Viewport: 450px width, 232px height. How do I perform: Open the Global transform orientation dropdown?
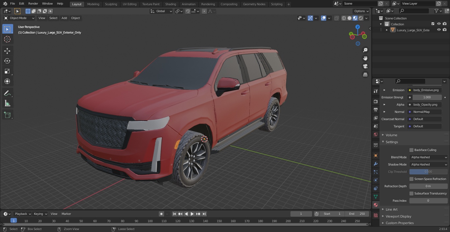pos(161,11)
